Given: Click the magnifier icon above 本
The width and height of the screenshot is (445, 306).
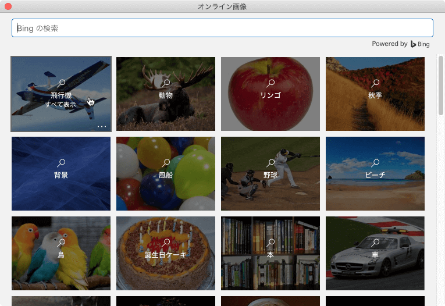Looking at the screenshot, I should click(x=270, y=242).
